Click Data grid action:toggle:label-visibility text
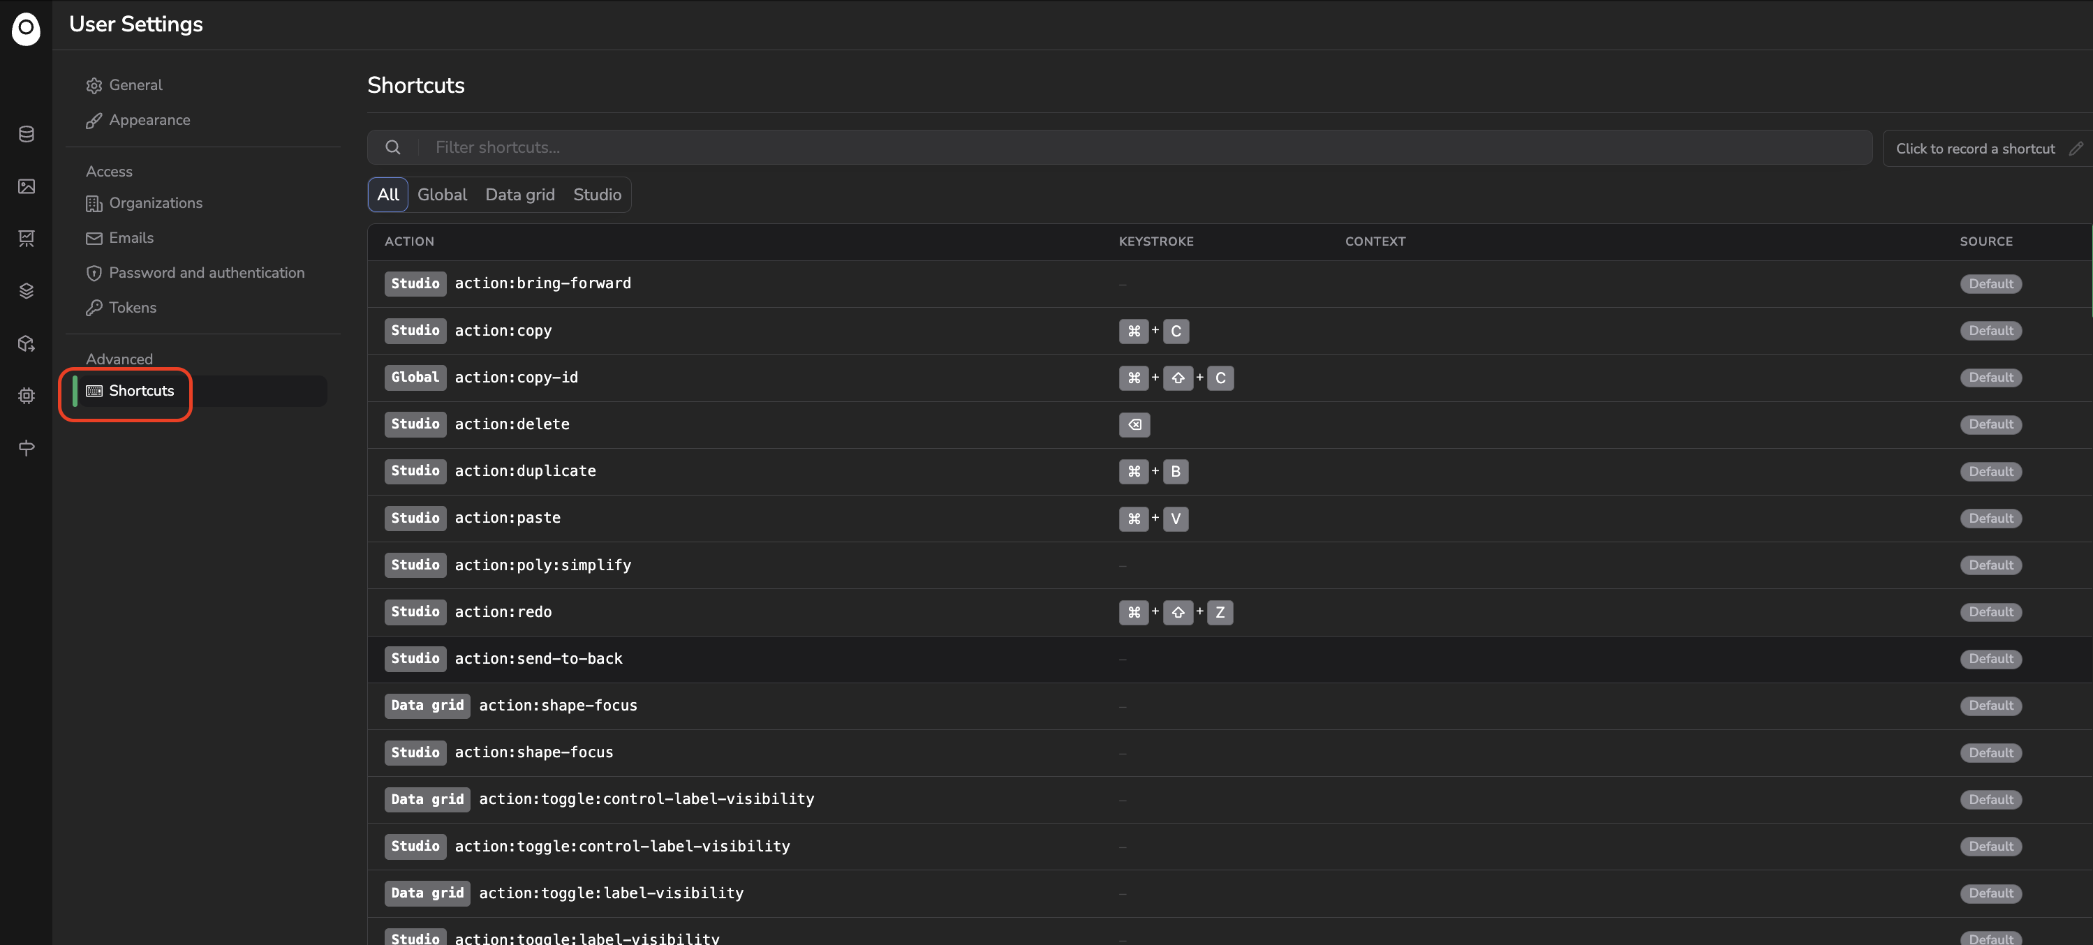 611,893
